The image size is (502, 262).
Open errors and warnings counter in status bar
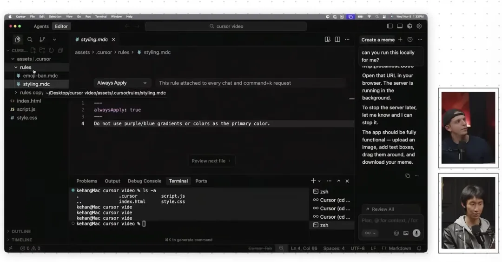[30, 248]
